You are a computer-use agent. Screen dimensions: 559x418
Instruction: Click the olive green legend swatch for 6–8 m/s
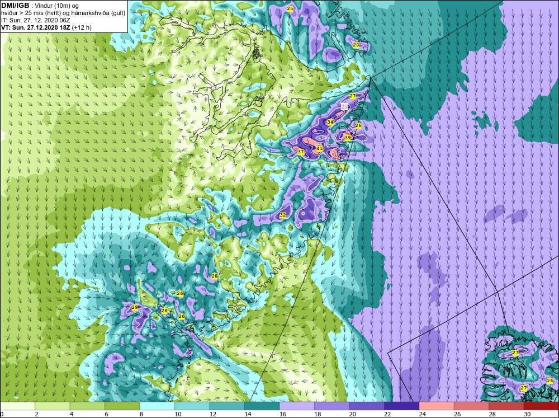122,406
